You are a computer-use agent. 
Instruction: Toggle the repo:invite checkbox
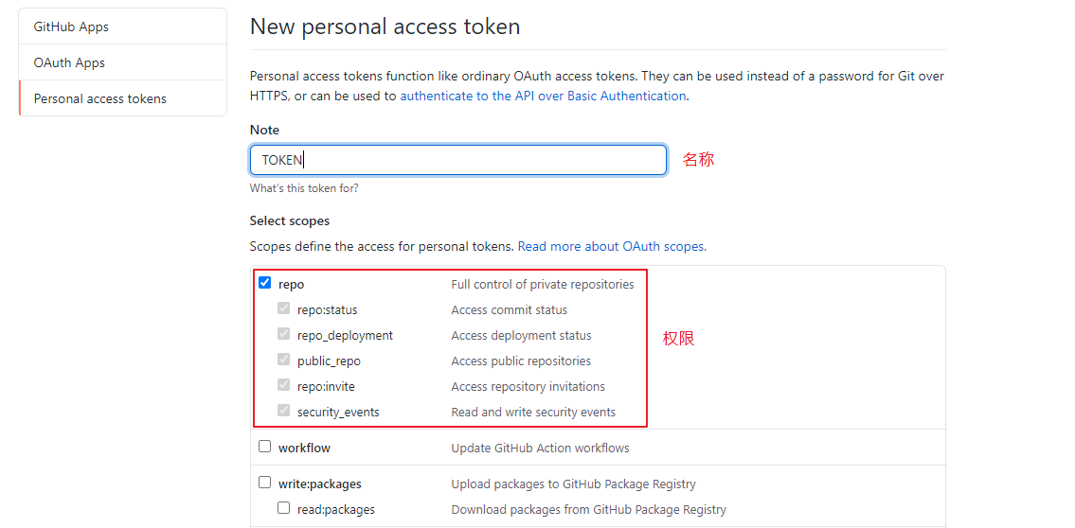coord(284,385)
